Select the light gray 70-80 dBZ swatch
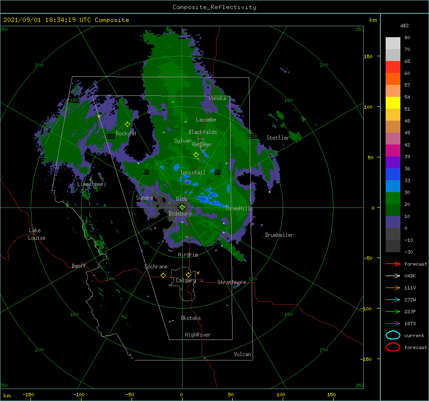The image size is (429, 401). [393, 43]
